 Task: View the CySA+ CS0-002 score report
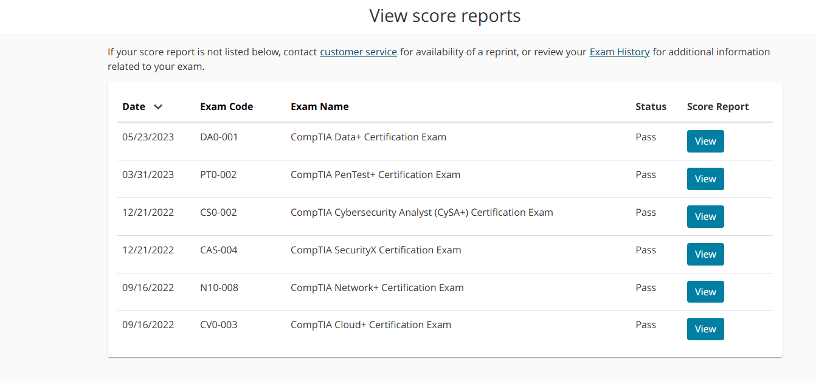[705, 216]
